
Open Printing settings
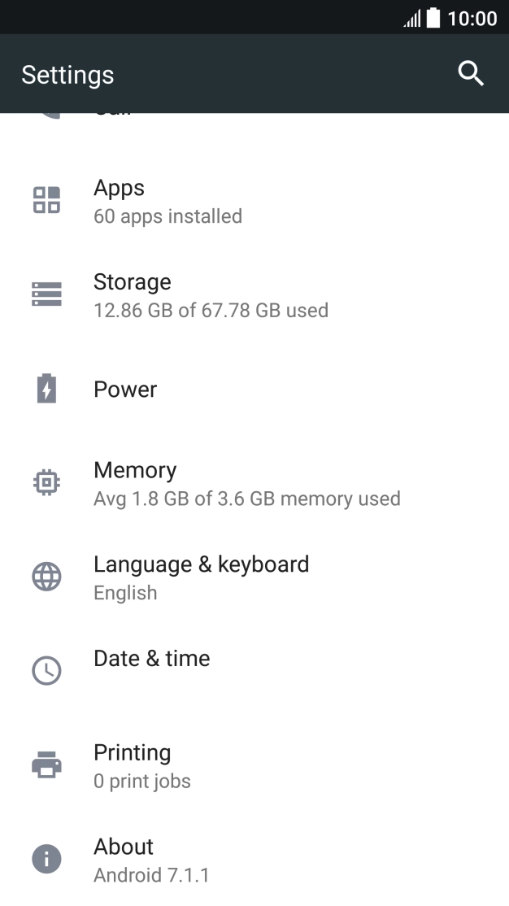[x=254, y=765]
